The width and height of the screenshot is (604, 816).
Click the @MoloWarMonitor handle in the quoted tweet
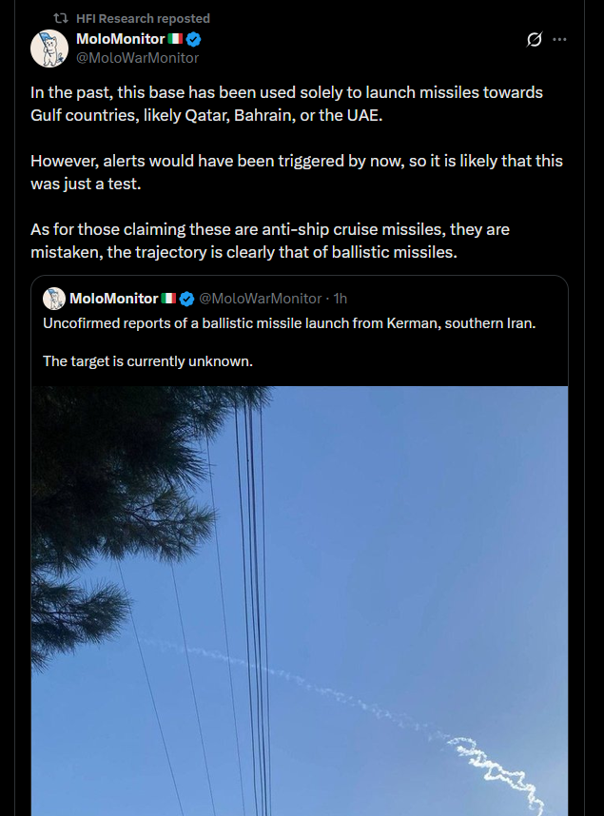pos(261,299)
